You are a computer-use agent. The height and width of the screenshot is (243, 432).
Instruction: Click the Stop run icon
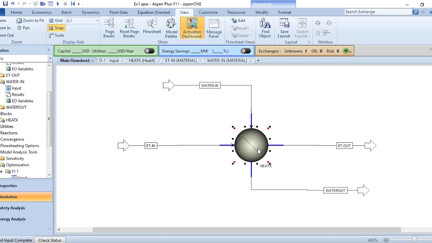[65, 4]
